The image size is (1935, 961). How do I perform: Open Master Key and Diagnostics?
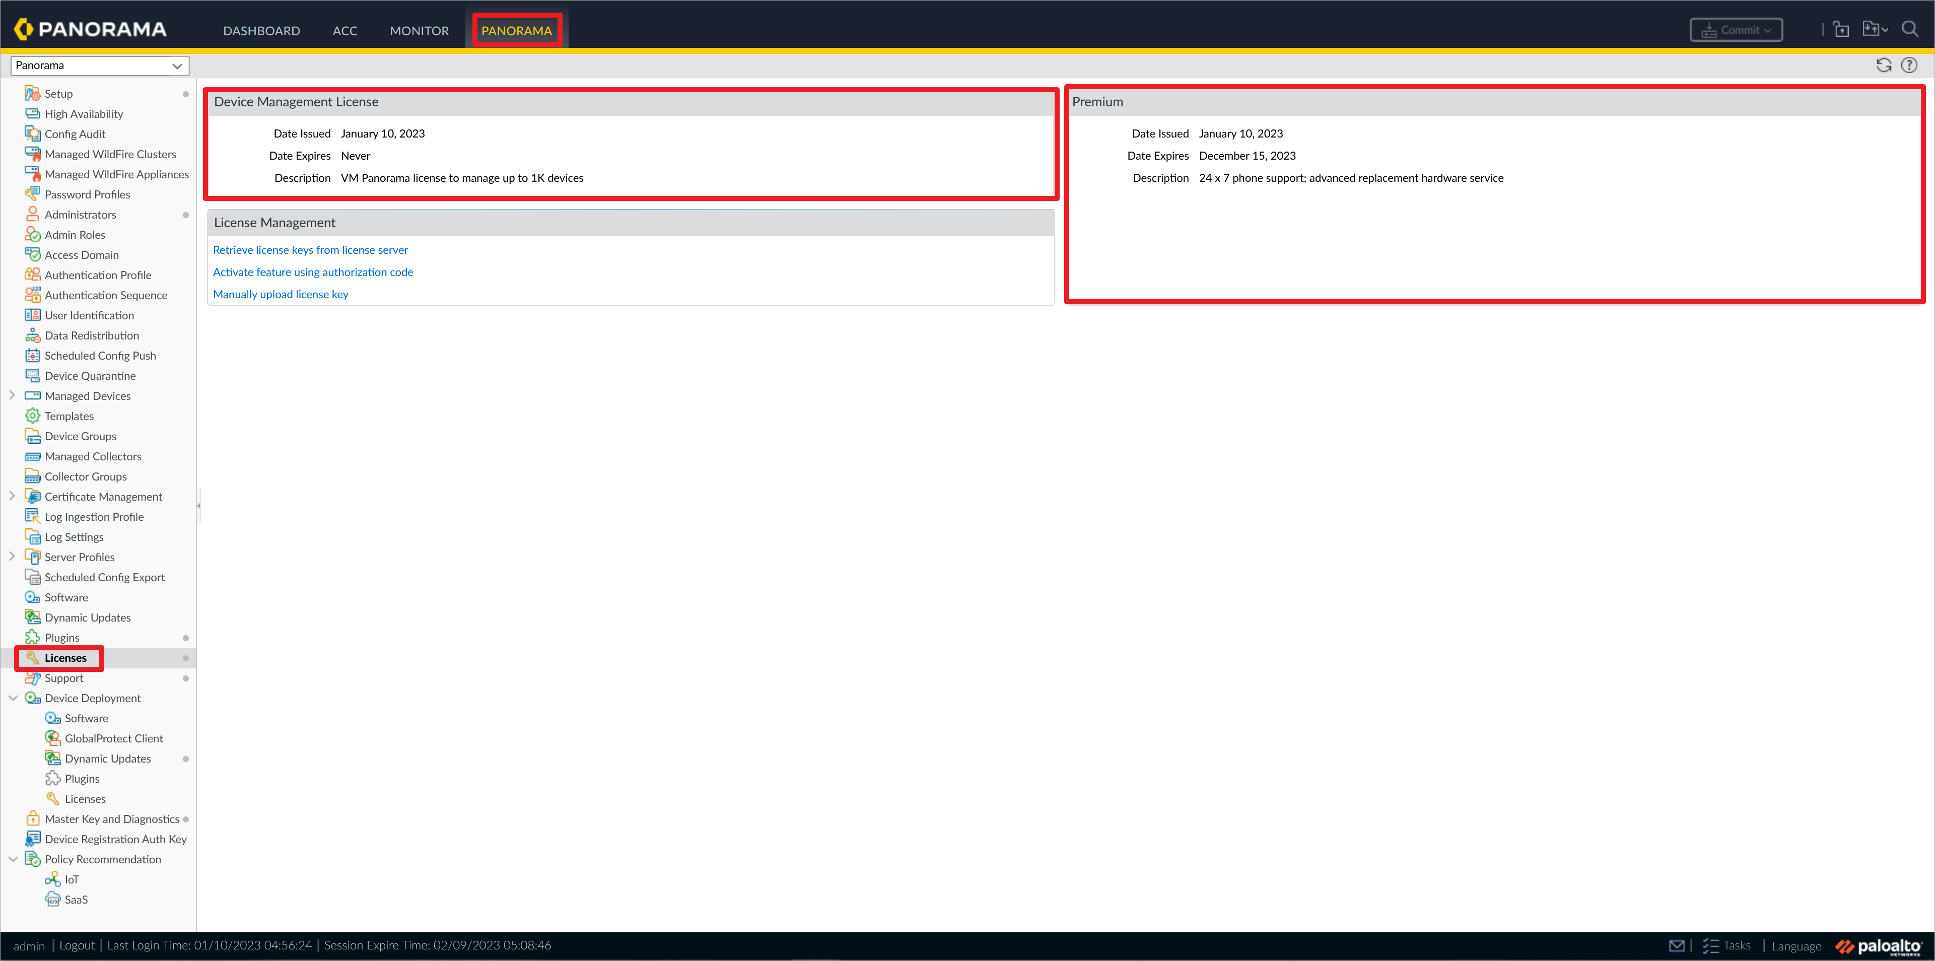click(x=112, y=819)
